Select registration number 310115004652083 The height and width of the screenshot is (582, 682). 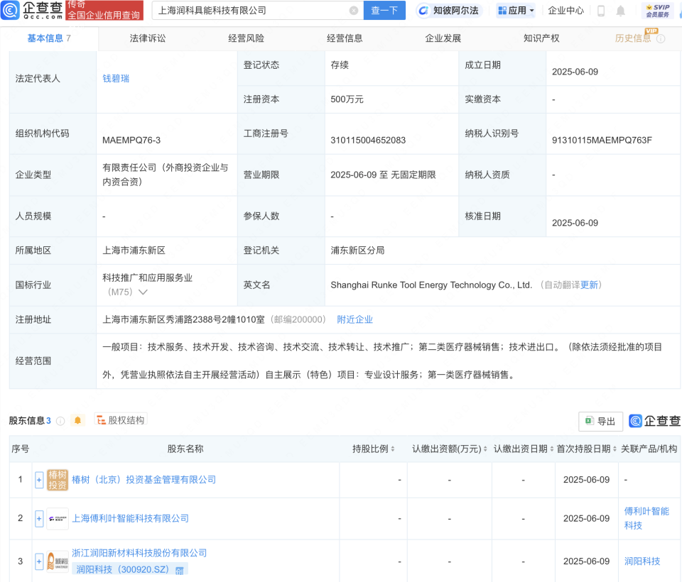click(368, 140)
